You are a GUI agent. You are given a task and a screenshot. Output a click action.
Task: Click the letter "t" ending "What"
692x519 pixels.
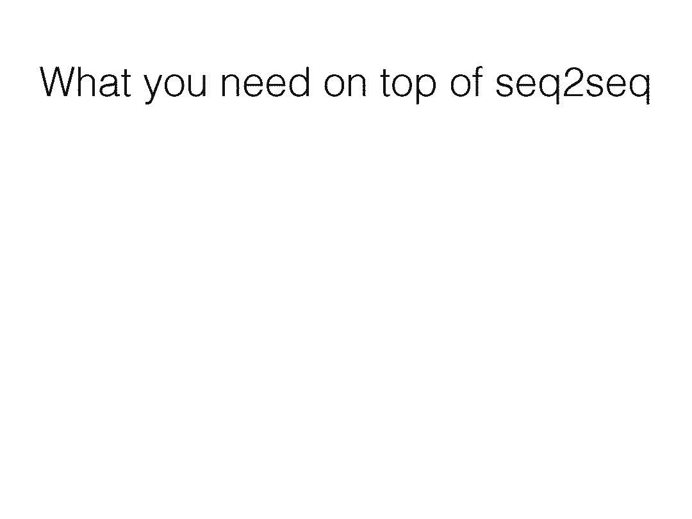(127, 83)
